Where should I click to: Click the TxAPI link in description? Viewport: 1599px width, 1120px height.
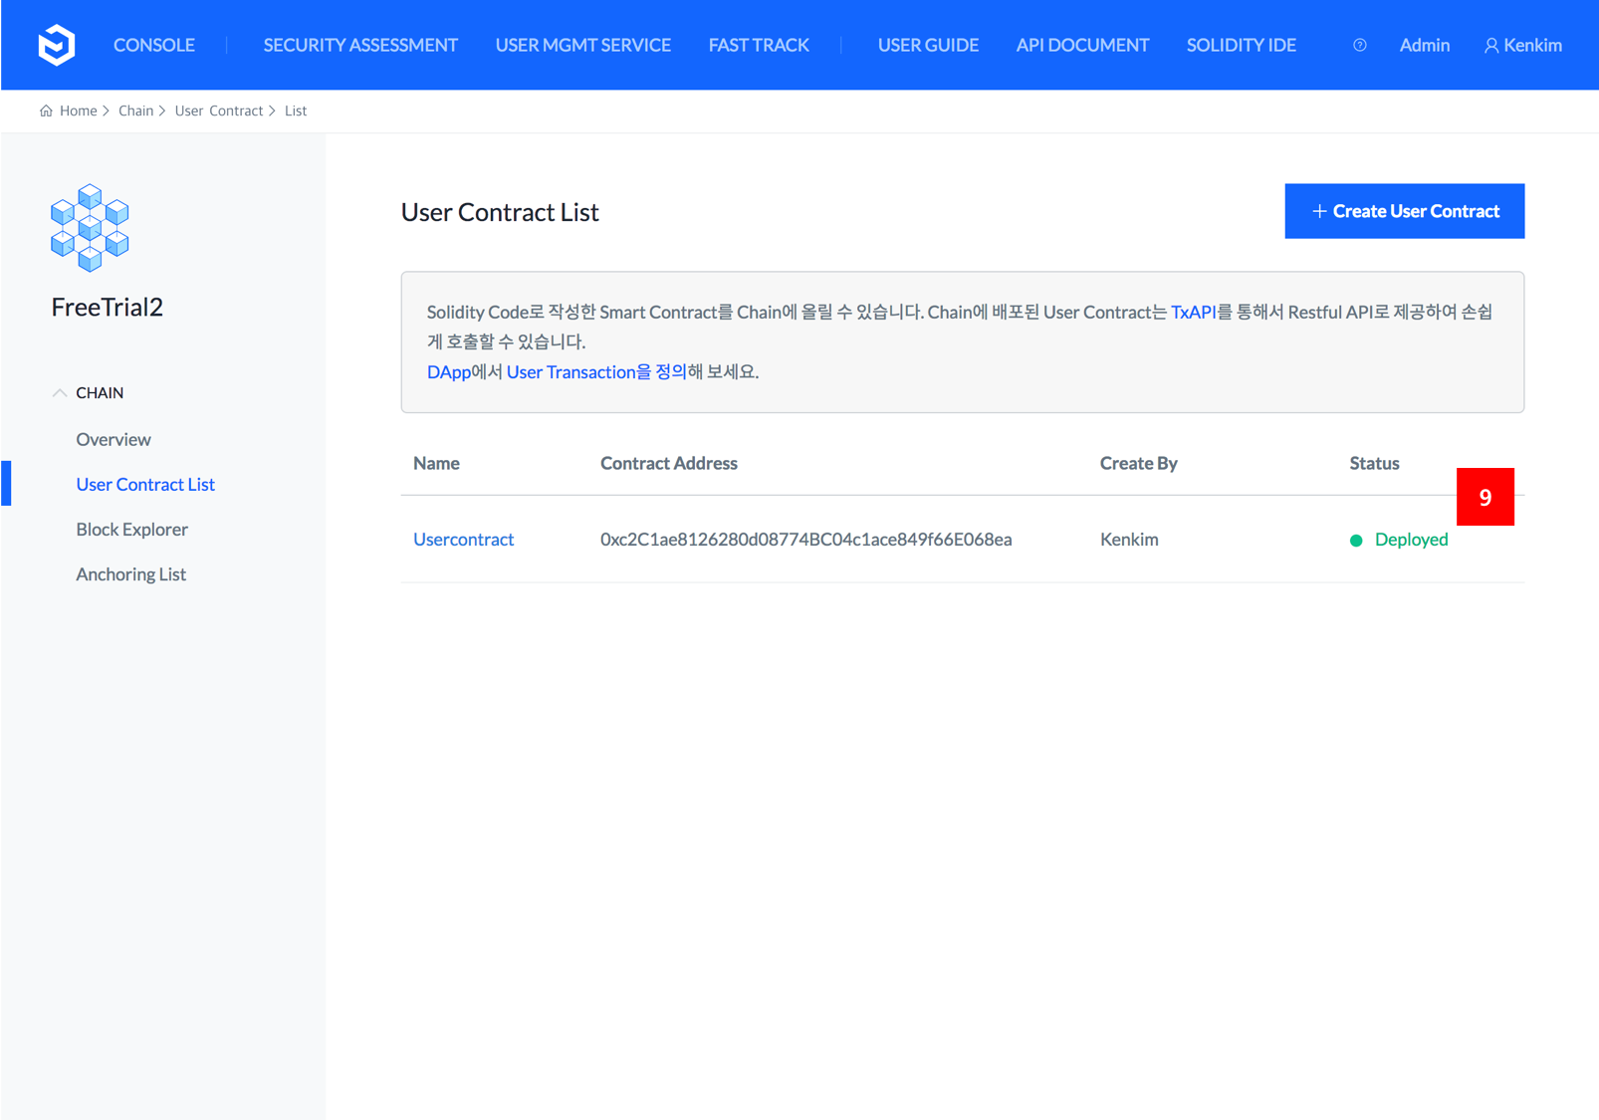pyautogui.click(x=1193, y=312)
